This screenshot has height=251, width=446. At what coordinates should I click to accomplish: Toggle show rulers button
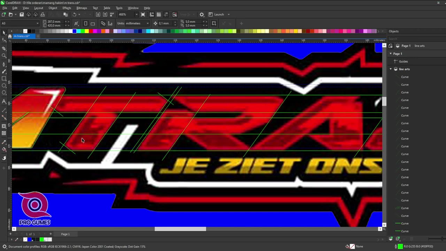[152, 14]
